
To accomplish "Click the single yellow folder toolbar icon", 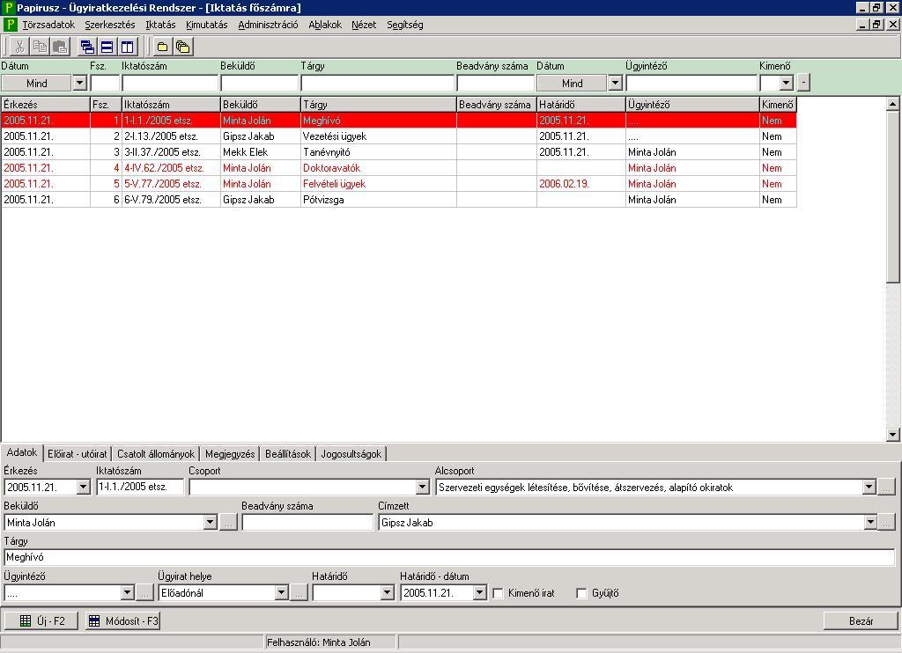I will [163, 47].
